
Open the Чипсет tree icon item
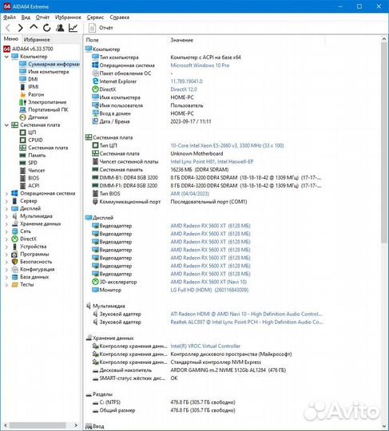coord(23,171)
